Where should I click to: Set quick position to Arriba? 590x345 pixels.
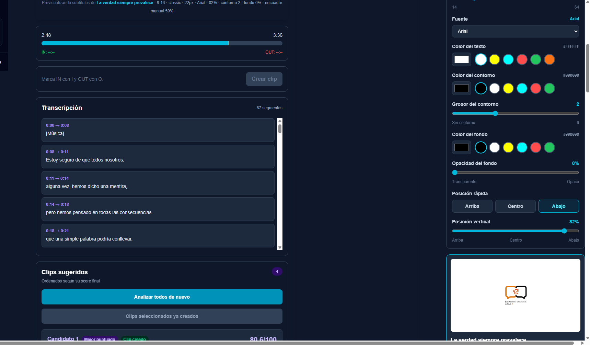472,206
